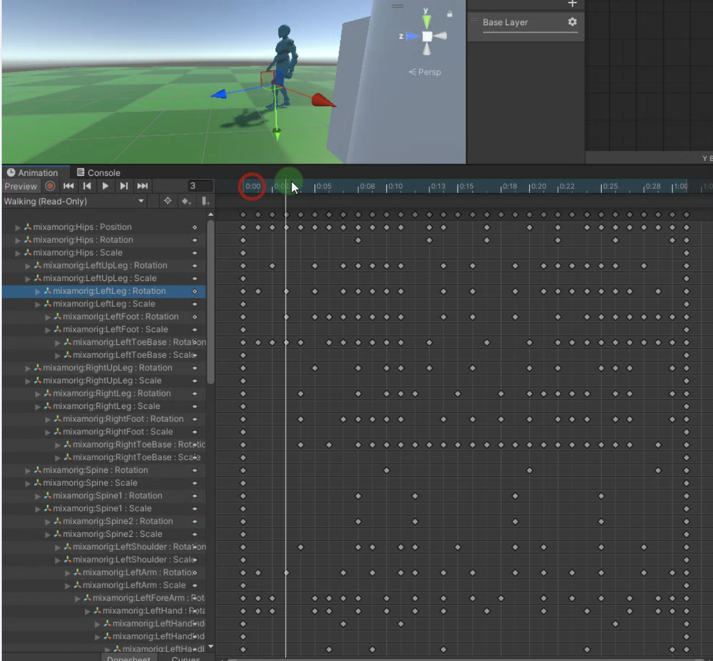Expand mixamorig:RightUpLeg : Rotation property
This screenshot has width=713, height=661.
pyautogui.click(x=28, y=368)
